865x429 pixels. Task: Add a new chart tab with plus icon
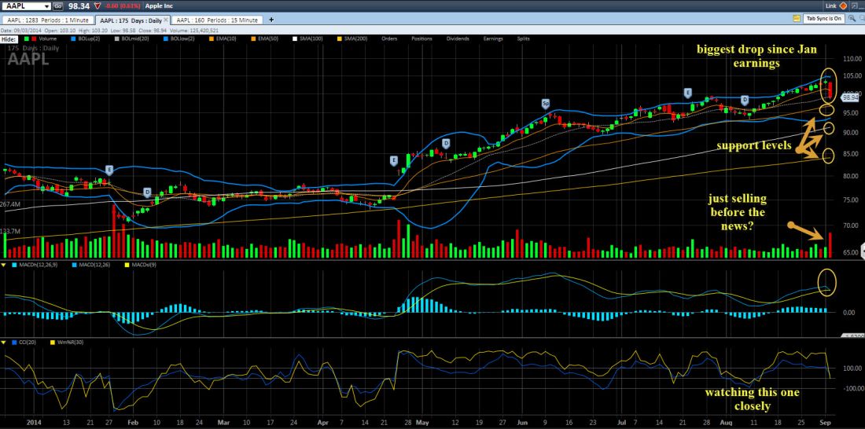click(271, 19)
